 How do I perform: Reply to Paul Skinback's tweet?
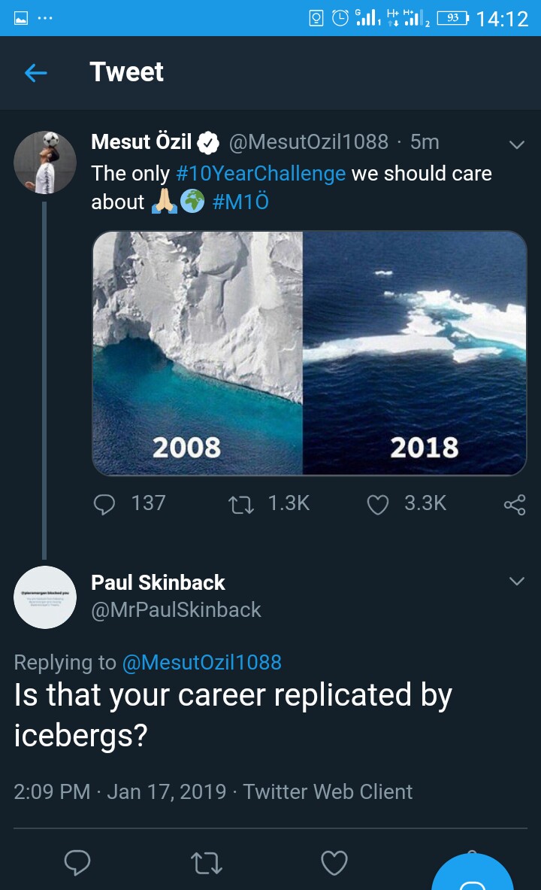[x=77, y=864]
